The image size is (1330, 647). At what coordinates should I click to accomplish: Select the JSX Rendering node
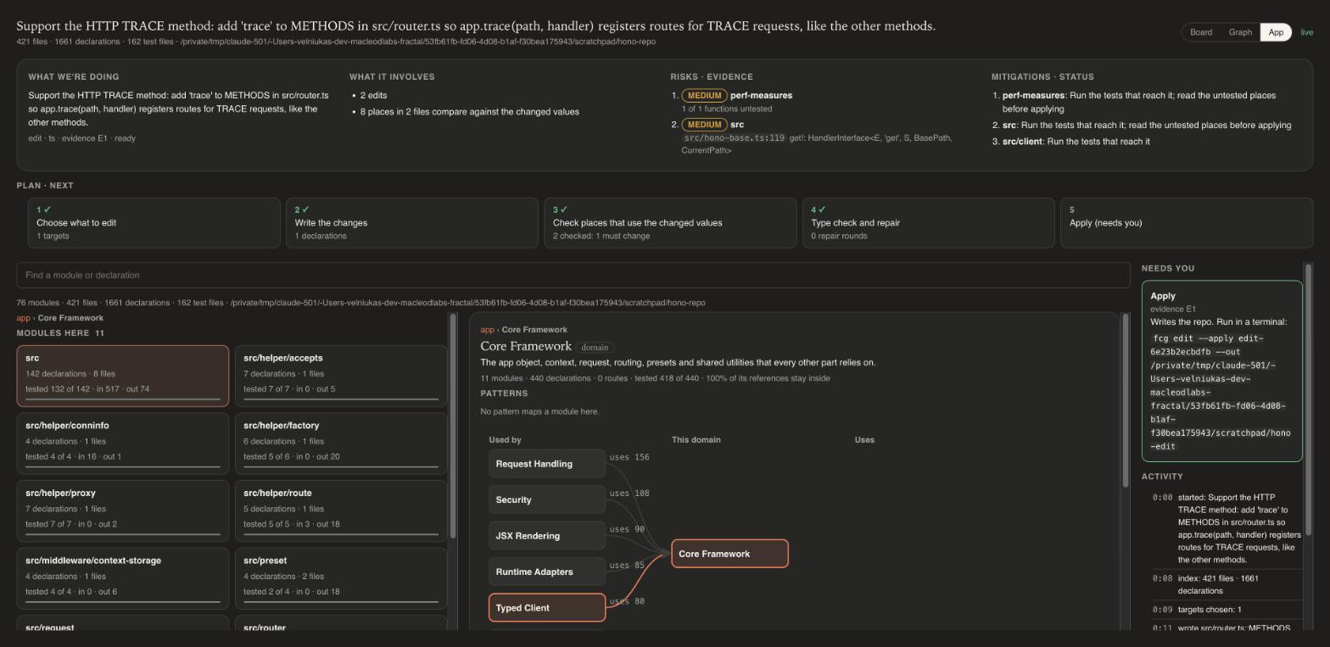(x=547, y=536)
